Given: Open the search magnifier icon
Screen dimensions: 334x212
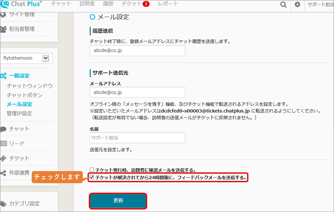Looking at the screenshot, I should click(283, 4).
